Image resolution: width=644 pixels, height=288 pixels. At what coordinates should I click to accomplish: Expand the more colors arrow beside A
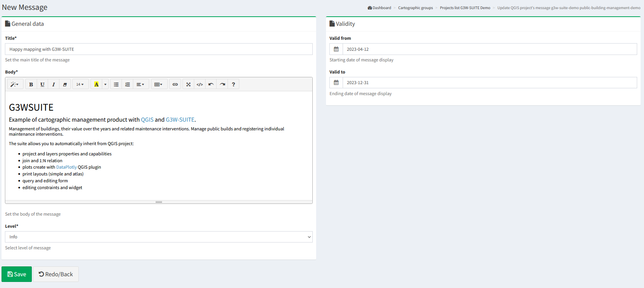pos(105,85)
